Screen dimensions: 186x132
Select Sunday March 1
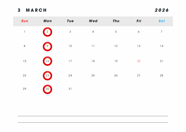24,32
